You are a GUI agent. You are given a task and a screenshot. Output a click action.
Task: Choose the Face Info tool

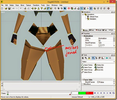coord(99,67)
